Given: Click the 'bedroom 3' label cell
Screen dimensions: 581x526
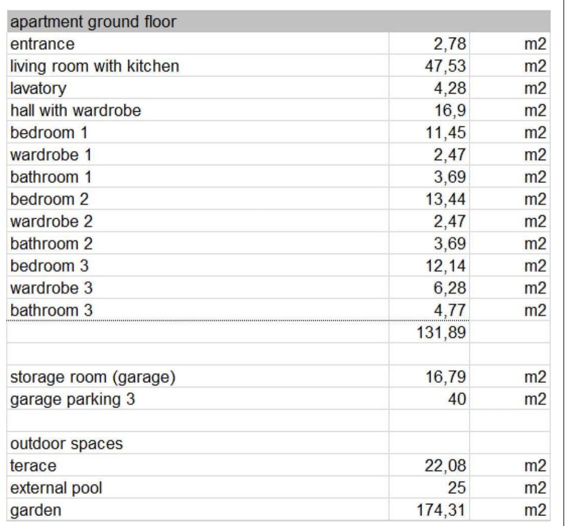Looking at the screenshot, I should [x=49, y=266].
